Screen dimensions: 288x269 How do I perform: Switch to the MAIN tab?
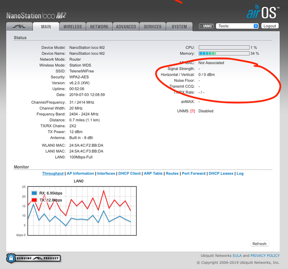tap(46, 27)
